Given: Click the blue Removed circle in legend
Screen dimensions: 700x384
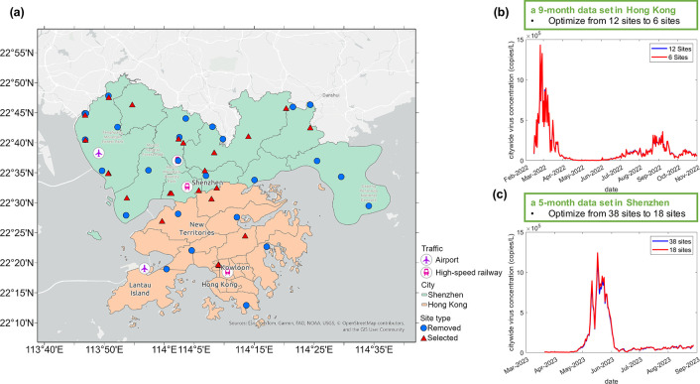Looking at the screenshot, I should click(424, 327).
